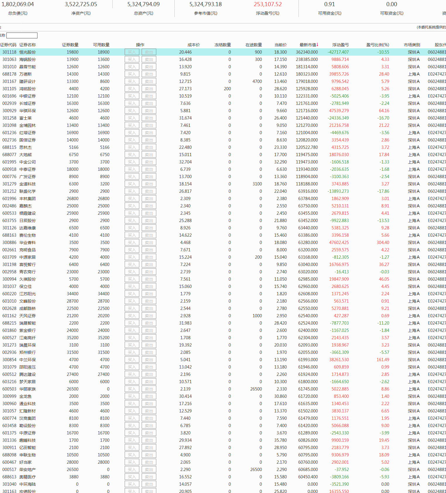Click 买入 for 大地熊
Screen dimensions: 446x493
(132, 155)
